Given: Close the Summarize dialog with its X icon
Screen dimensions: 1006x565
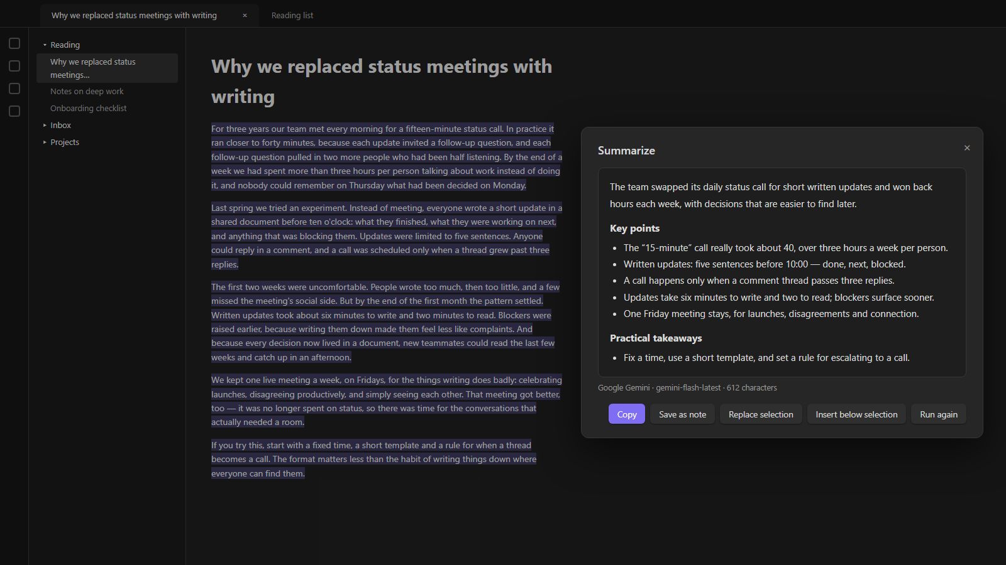Looking at the screenshot, I should tap(967, 148).
